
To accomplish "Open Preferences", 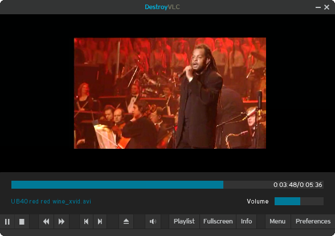I will click(x=313, y=221).
